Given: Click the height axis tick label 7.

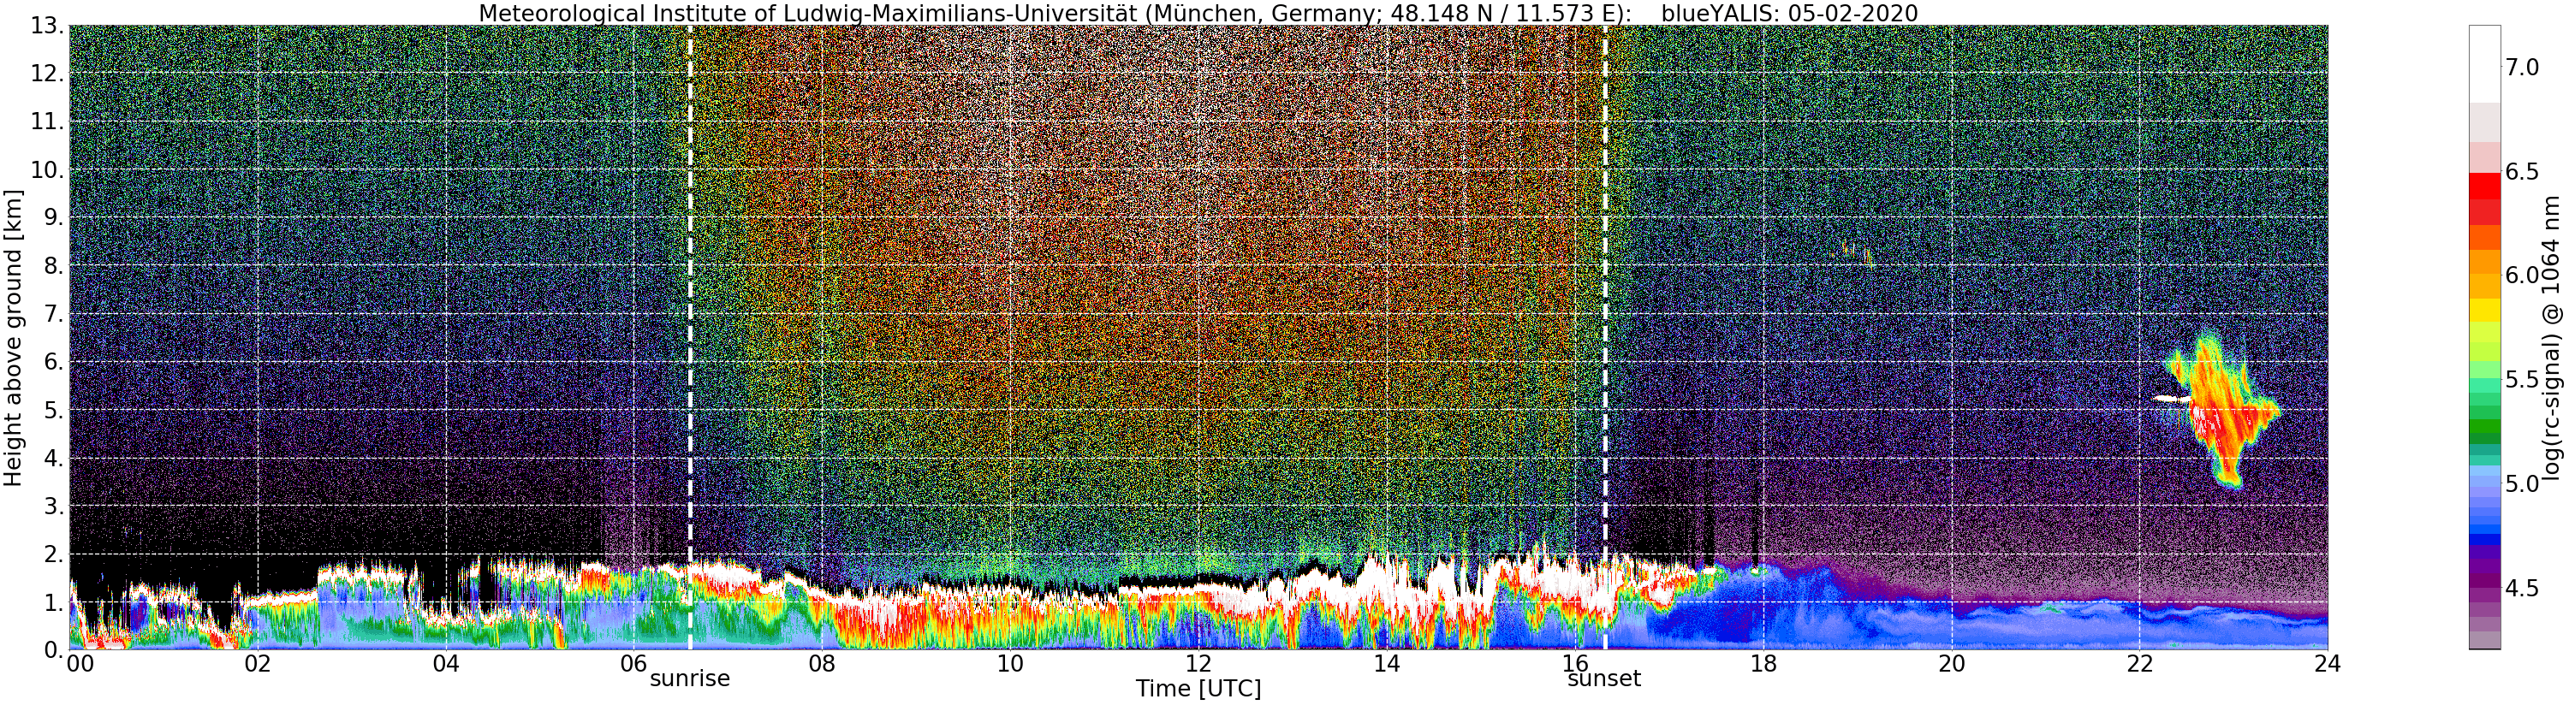Looking at the screenshot, I should pyautogui.click(x=55, y=314).
